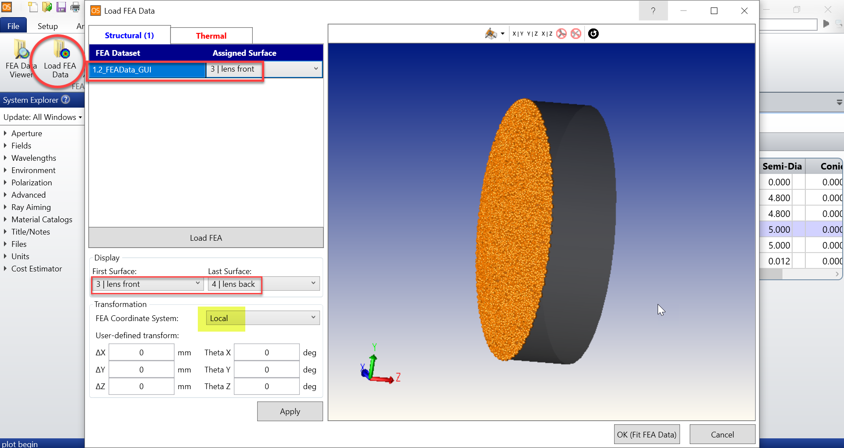
Task: Click the Semi-Dia column header
Action: click(x=782, y=166)
